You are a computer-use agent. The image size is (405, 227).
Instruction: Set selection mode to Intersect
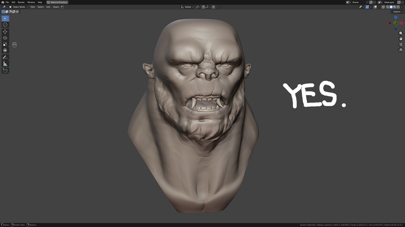[x=17, y=12]
